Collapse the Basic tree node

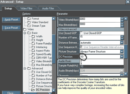click(x=25, y=33)
